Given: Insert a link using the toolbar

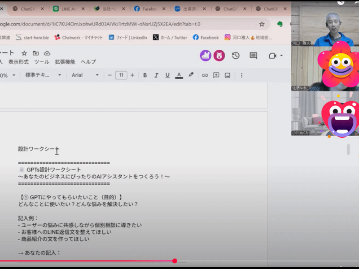Looking at the screenshot, I should pyautogui.click(x=205, y=75).
